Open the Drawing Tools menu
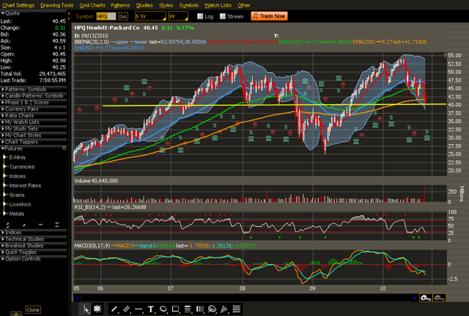This screenshot has width=469, height=316. [x=57, y=5]
